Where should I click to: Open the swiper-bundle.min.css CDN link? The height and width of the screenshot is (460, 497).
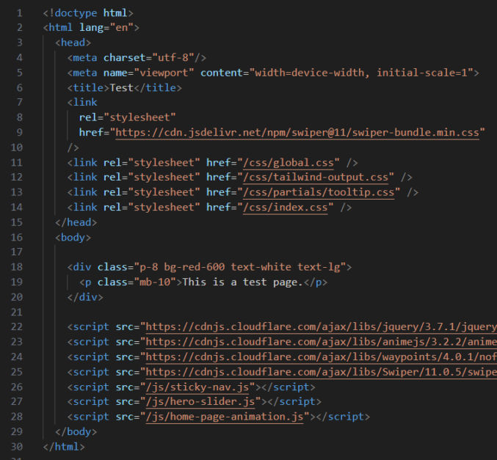(297, 132)
